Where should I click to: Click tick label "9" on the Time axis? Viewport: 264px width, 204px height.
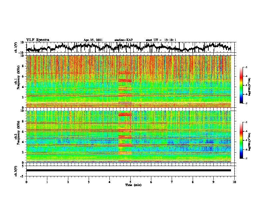click(x=213, y=182)
